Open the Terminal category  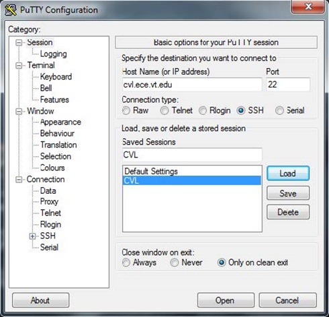41,65
